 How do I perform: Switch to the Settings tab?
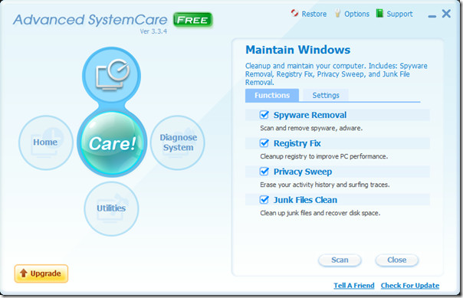point(326,95)
